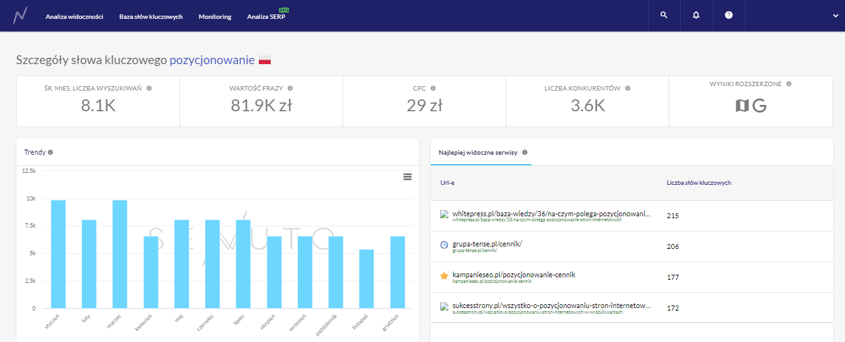Viewport: 845px width, 342px height.
Task: Open notifications bell icon
Action: click(696, 16)
